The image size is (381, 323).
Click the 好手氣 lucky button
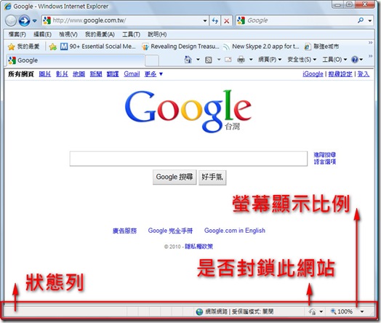[212, 178]
